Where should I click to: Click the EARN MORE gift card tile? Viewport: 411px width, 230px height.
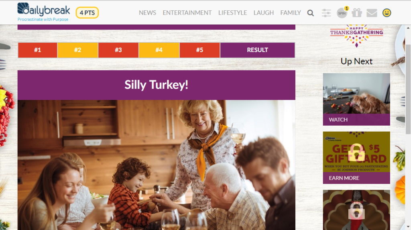pos(356,158)
